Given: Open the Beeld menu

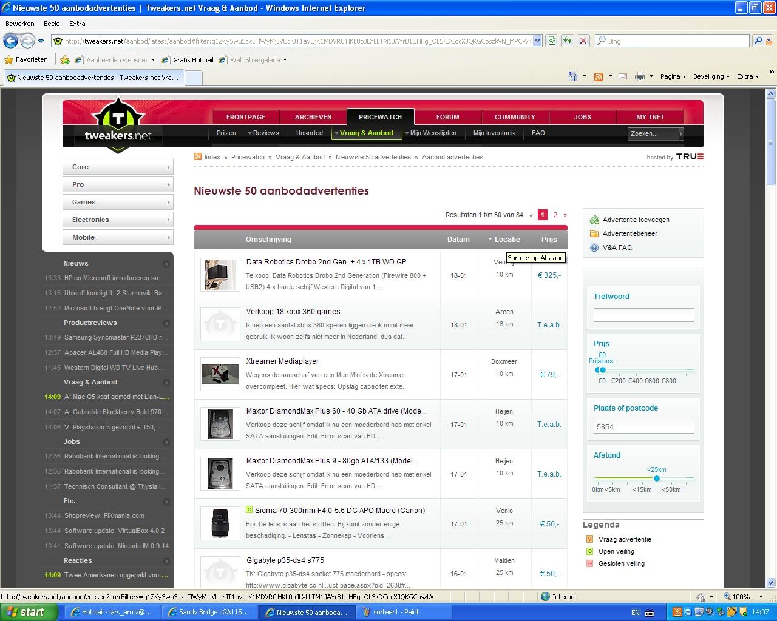Looking at the screenshot, I should point(52,24).
